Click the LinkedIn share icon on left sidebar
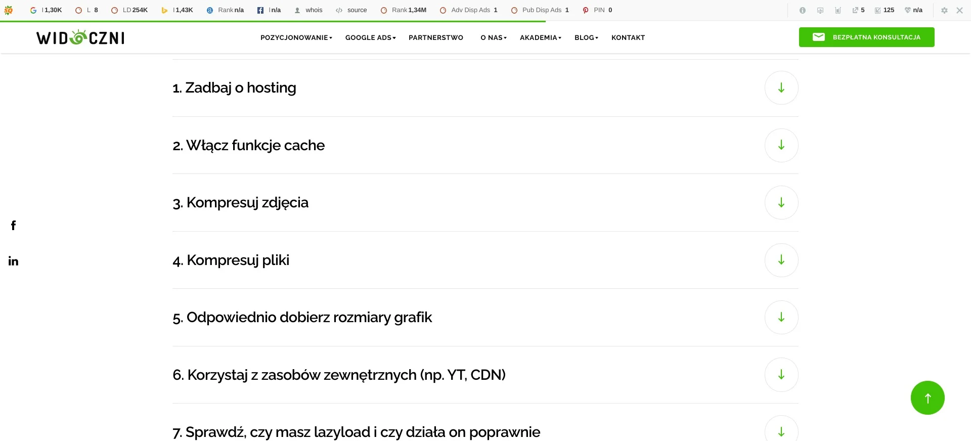The width and height of the screenshot is (971, 441). pos(14,261)
